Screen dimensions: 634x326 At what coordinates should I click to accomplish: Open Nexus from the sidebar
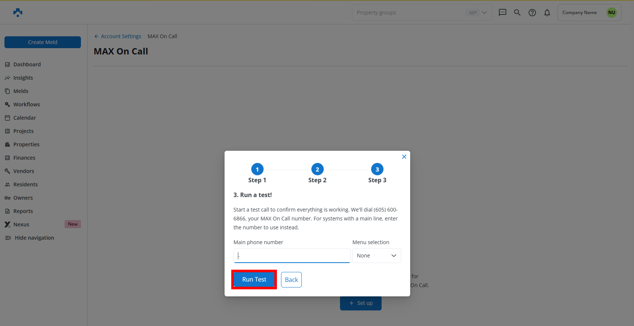(x=21, y=224)
